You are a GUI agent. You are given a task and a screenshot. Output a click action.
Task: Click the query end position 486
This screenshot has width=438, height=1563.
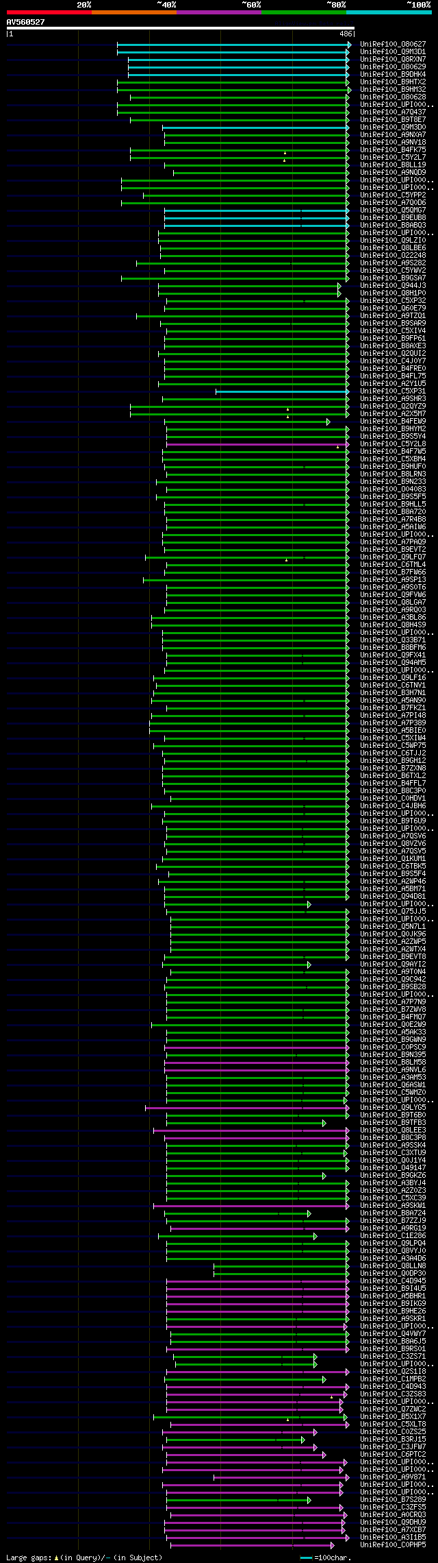(x=346, y=34)
